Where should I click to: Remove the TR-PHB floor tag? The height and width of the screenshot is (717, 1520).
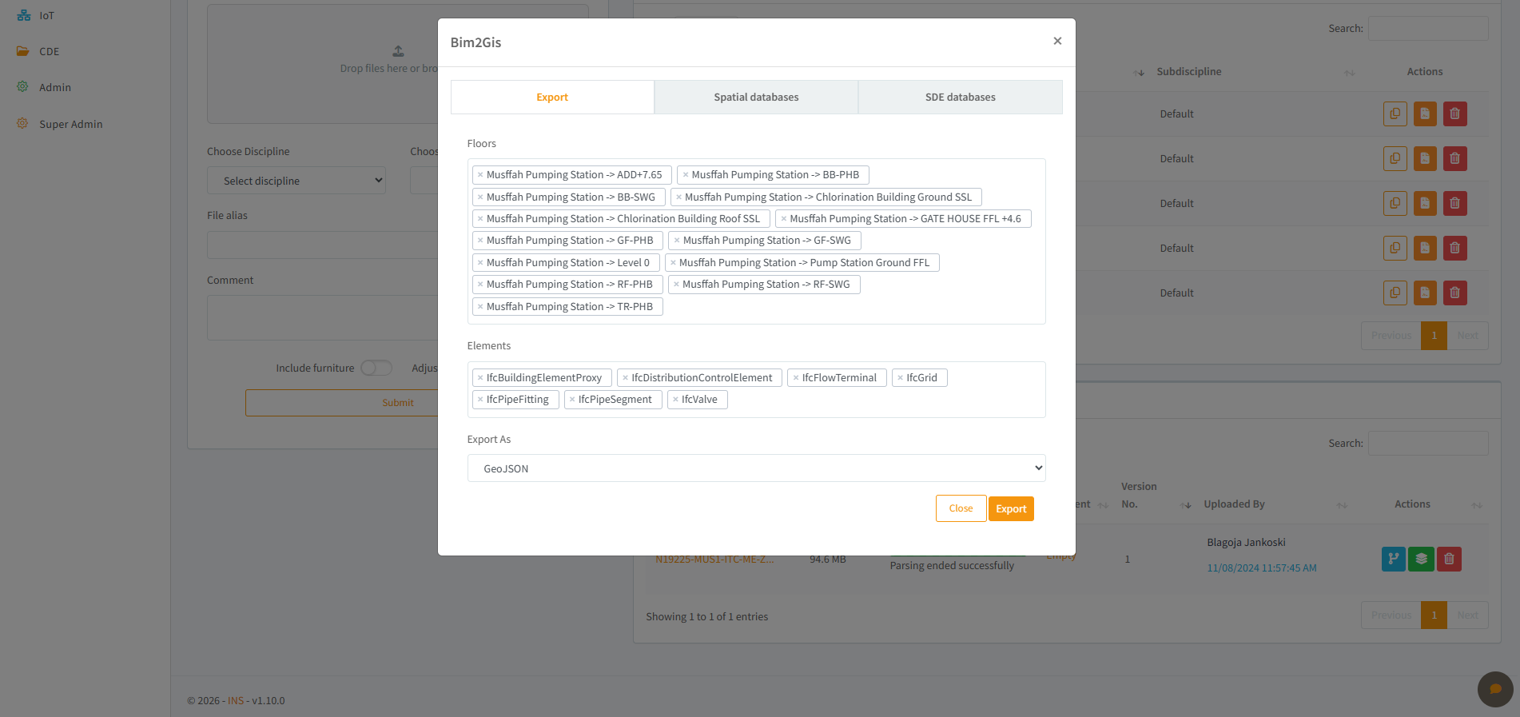pos(480,307)
